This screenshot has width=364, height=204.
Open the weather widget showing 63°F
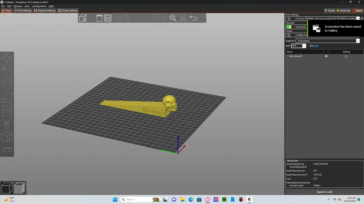pos(9,199)
